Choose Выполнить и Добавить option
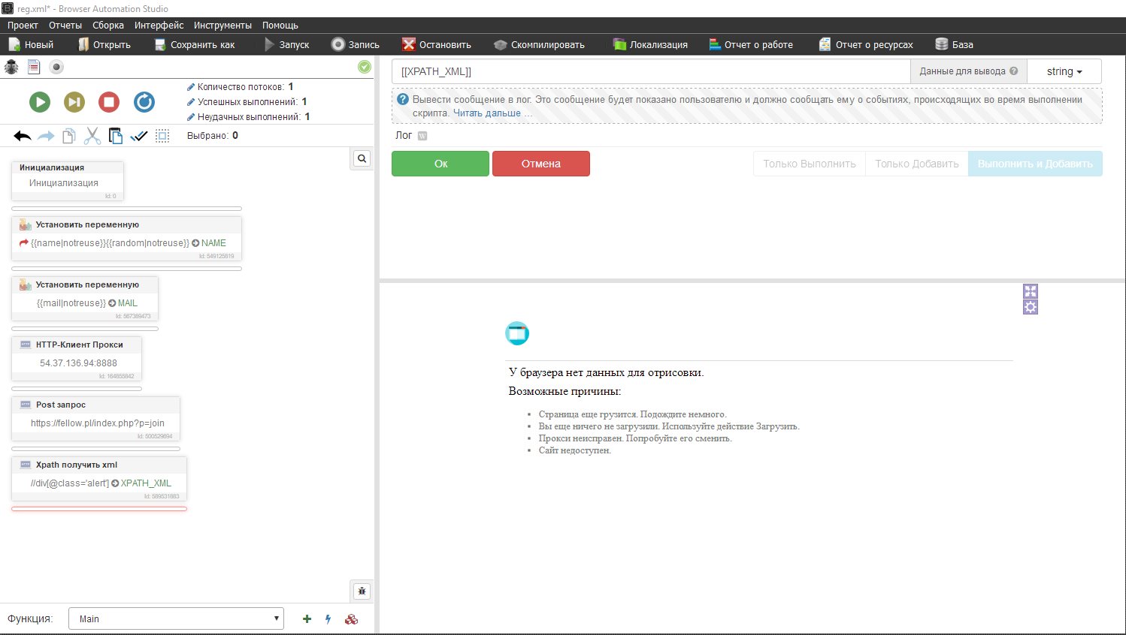Screen dimensions: 1126x635 tap(1035, 164)
